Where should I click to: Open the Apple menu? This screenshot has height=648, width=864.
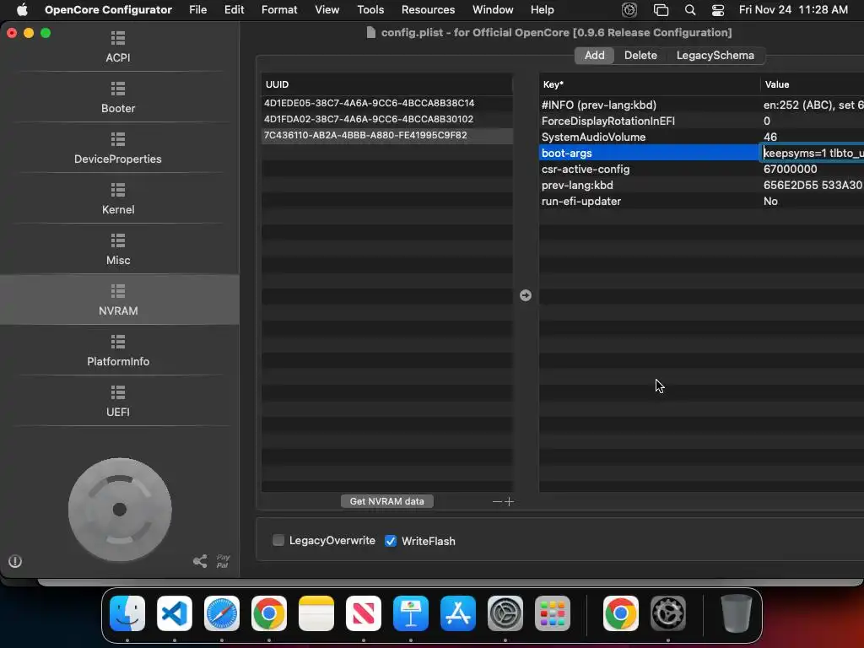[22, 10]
